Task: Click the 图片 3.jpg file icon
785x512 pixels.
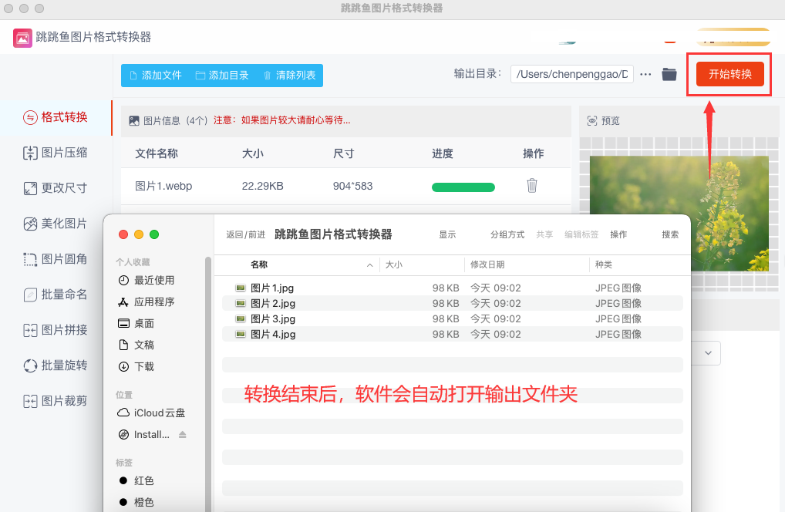Action: click(x=241, y=318)
